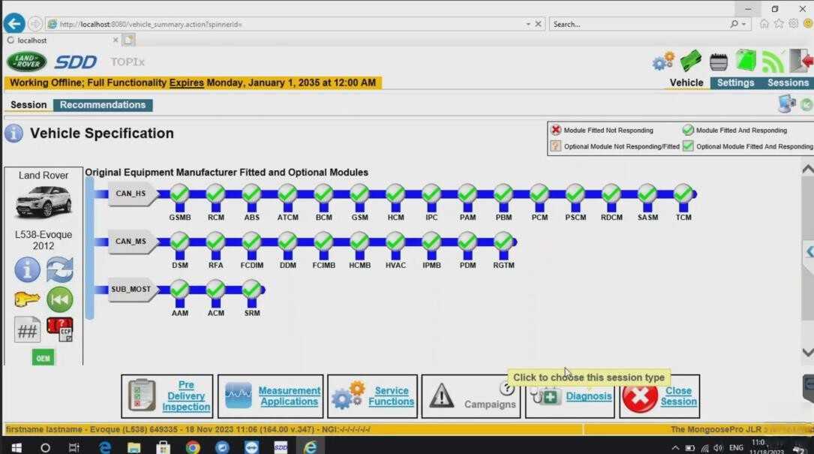Click the PAM module node
This screenshot has width=814, height=454.
467,194
